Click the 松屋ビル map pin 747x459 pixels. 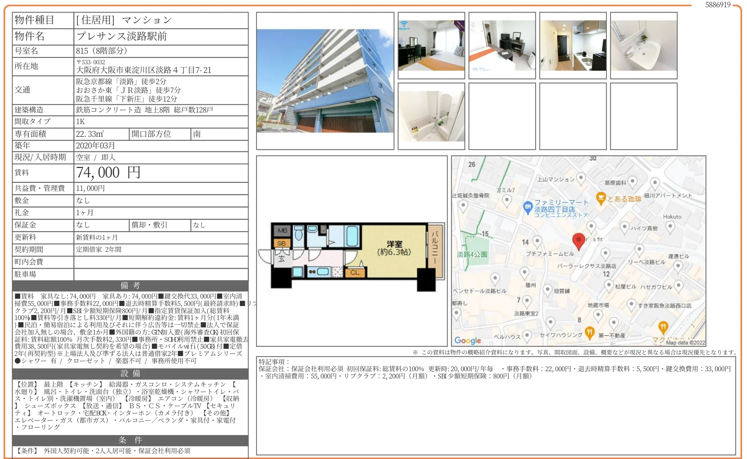pos(609,284)
